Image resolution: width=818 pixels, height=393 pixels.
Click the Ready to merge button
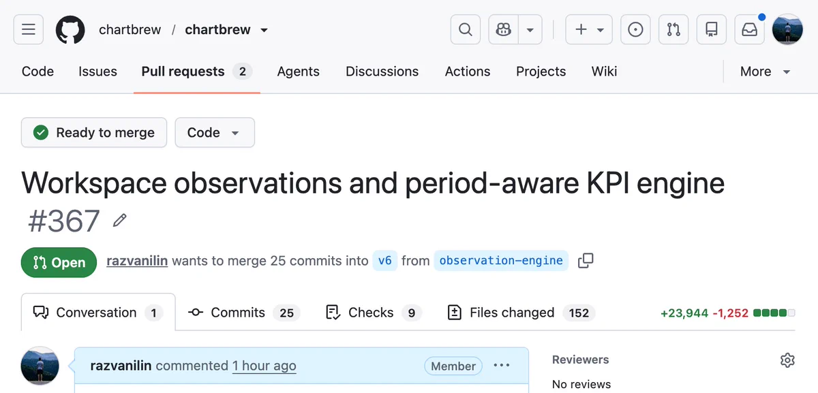click(x=95, y=133)
